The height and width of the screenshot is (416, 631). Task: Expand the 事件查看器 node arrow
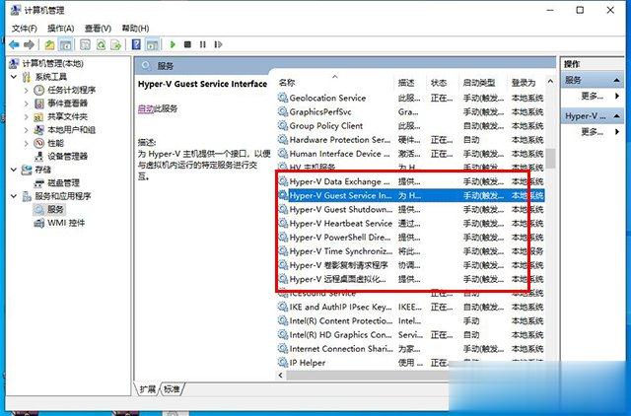(27, 104)
